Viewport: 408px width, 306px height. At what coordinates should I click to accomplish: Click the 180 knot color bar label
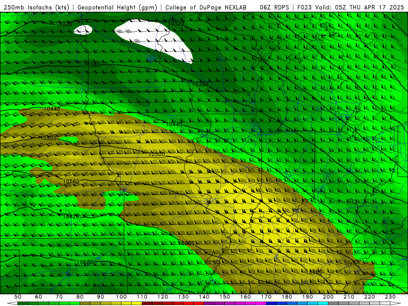[287, 297]
